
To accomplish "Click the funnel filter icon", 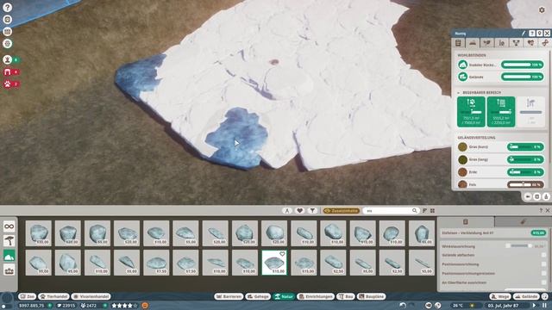I will pyautogui.click(x=312, y=210).
